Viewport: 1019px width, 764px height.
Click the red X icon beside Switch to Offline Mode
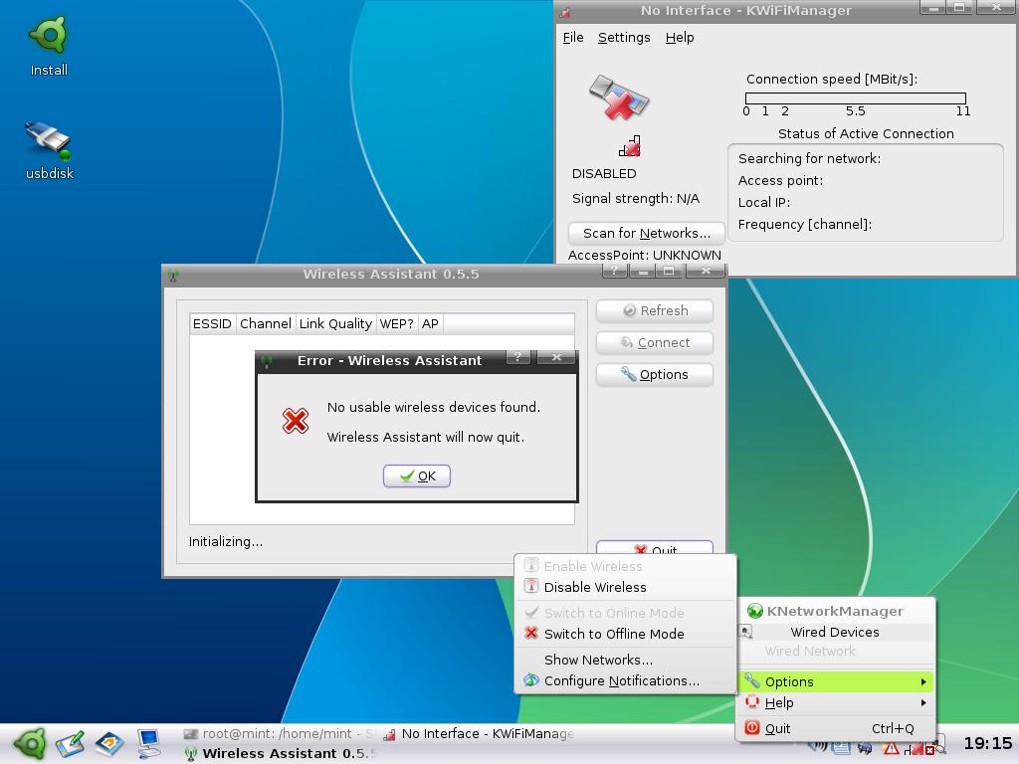531,634
